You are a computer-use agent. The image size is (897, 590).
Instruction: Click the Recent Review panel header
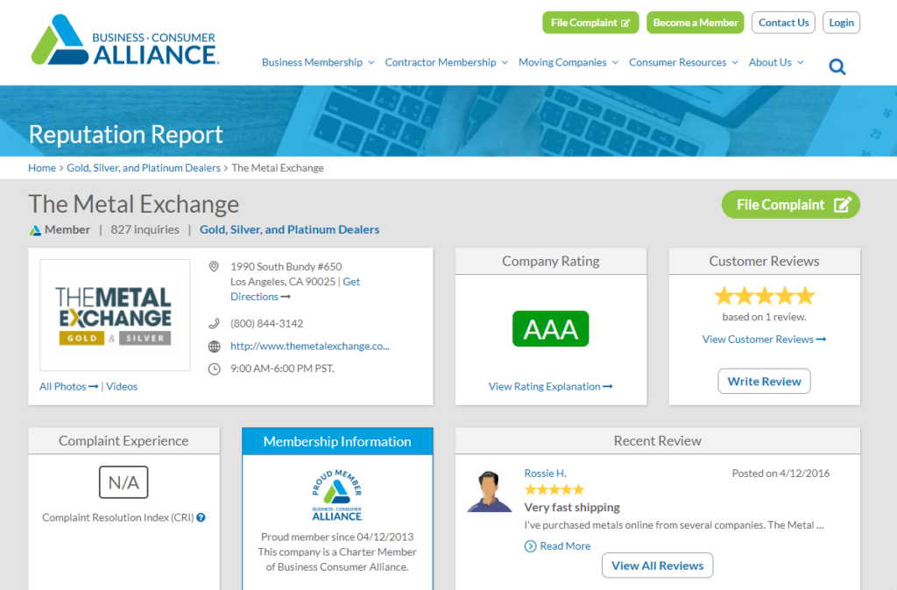657,441
